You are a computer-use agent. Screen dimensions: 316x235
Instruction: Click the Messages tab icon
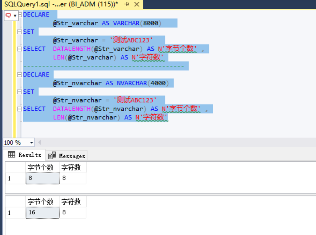pos(52,155)
